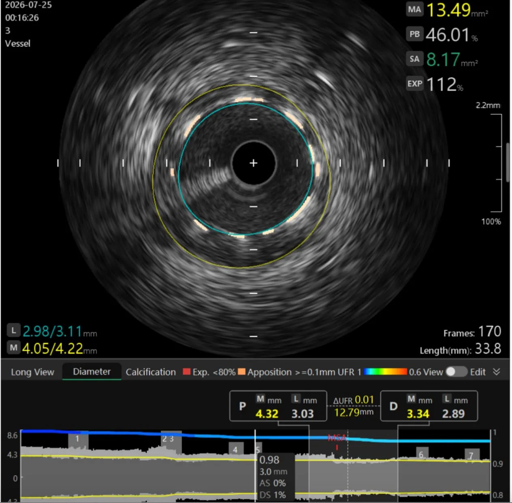Click the MA area badge icon

click(414, 9)
